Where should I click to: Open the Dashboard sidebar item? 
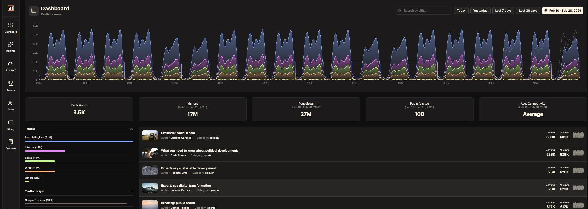(11, 27)
